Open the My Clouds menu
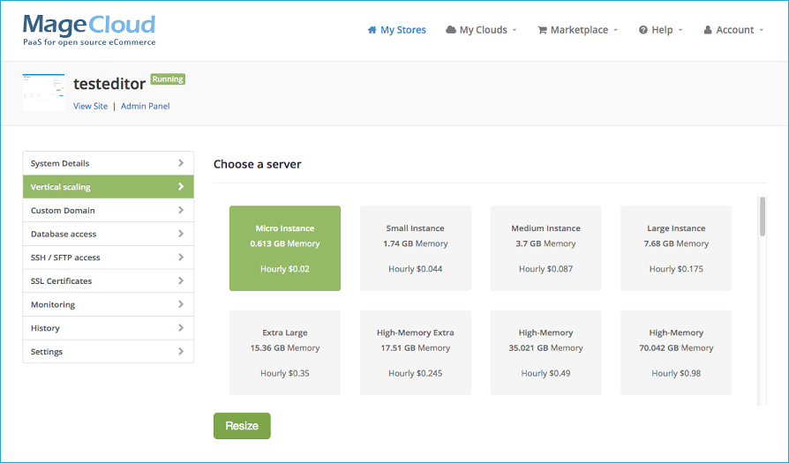 coord(482,30)
